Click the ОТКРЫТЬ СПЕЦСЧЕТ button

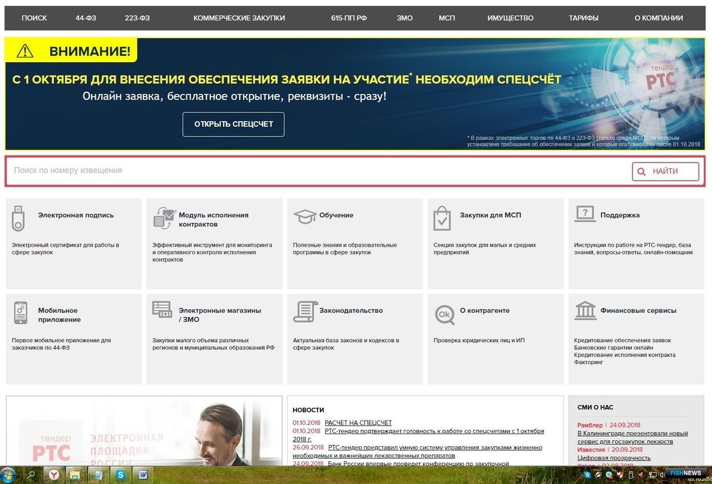(x=234, y=124)
